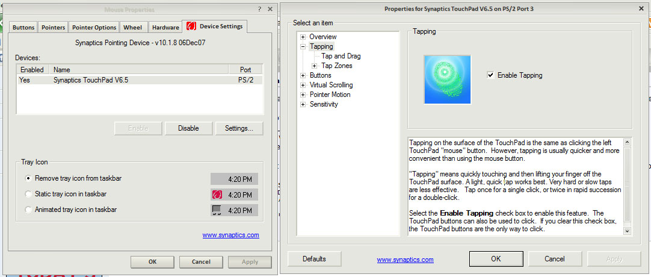Click description scrollbar down arrow
This screenshot has width=651, height=277.
click(627, 231)
